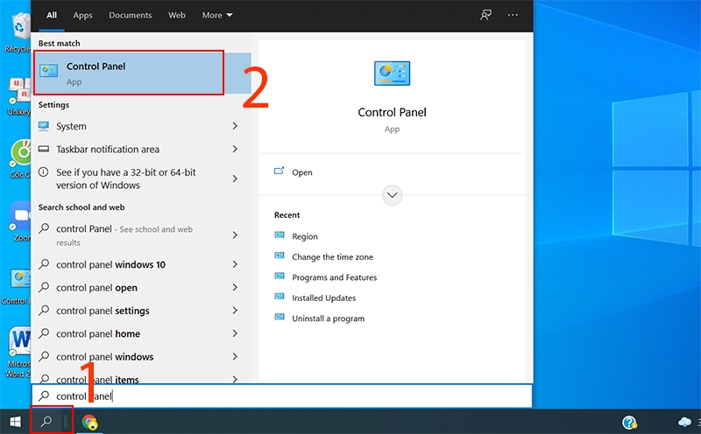
Task: Expand the Taskbar notification area arrow
Action: pos(235,149)
